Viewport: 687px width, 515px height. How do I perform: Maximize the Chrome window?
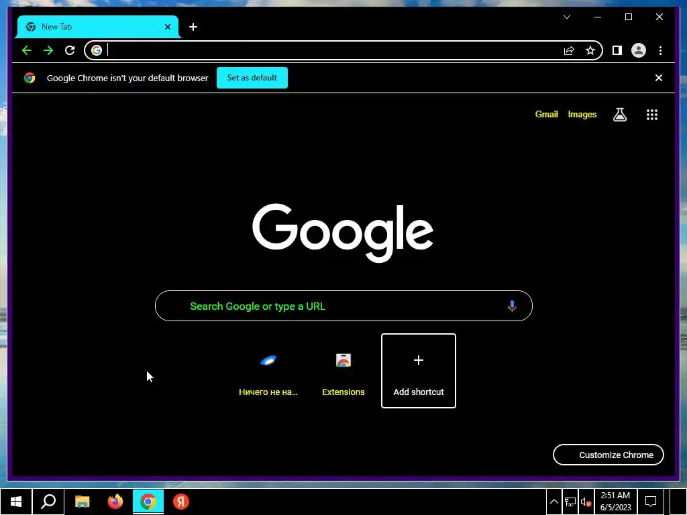click(628, 17)
